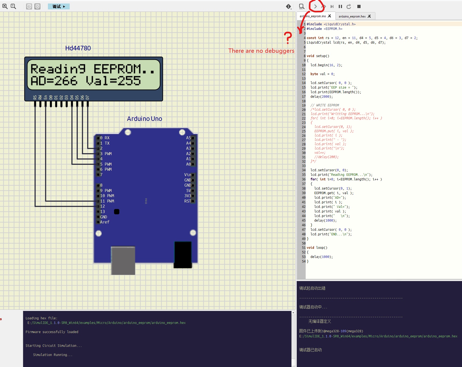Pause the debugger
The width and height of the screenshot is (462, 367).
click(340, 6)
